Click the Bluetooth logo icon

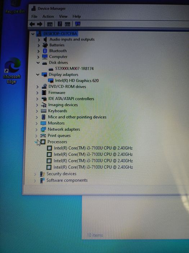(45, 51)
